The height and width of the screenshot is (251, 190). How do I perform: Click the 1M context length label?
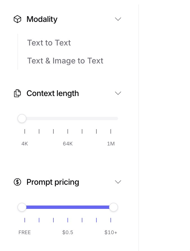pos(111,144)
